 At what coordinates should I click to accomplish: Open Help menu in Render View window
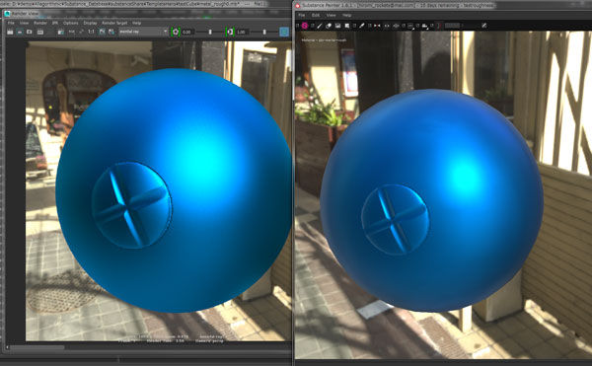pos(137,23)
